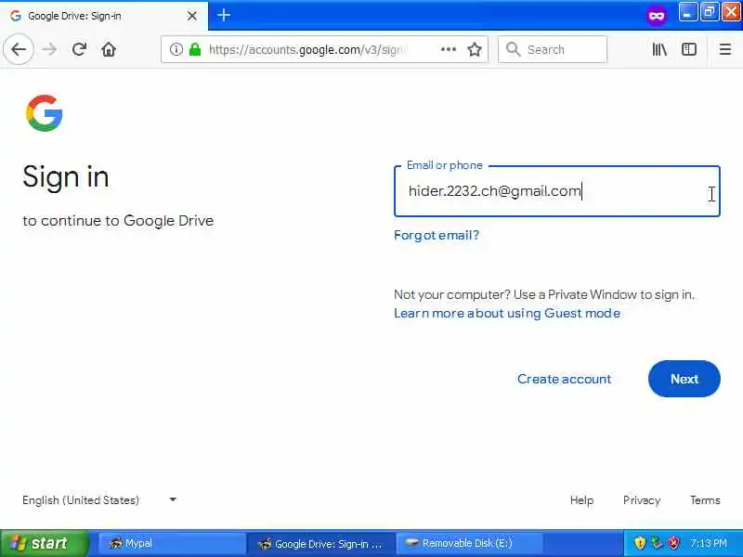This screenshot has width=743, height=557.
Task: Click the red shield security tray icon
Action: coord(673,543)
